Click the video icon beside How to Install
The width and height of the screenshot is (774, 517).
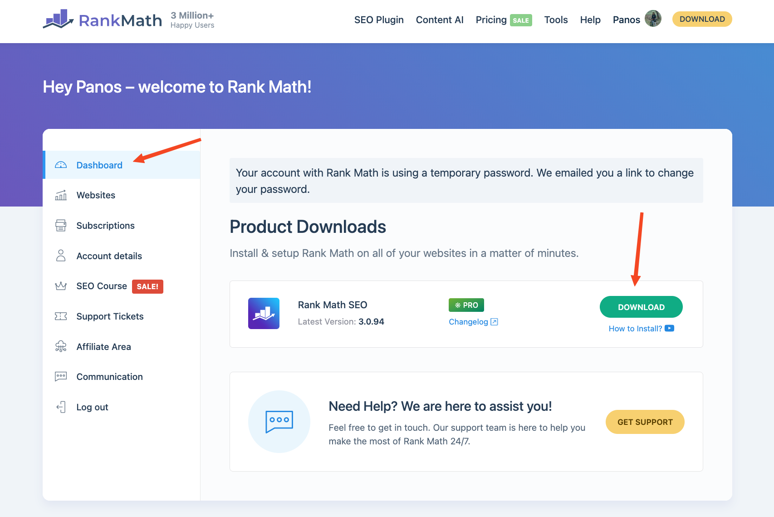click(669, 328)
